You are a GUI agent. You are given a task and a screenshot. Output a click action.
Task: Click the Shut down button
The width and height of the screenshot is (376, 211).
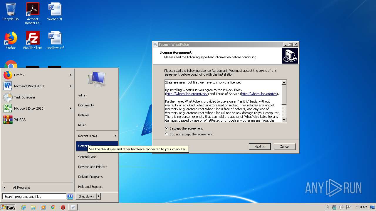[x=86, y=196]
